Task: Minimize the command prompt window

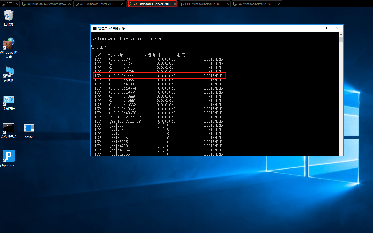Action: [x=314, y=28]
